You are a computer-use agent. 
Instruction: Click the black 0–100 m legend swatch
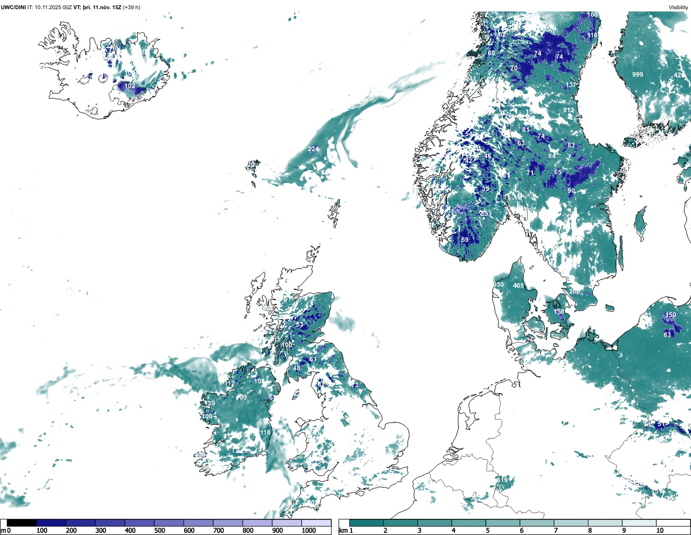tap(22, 523)
